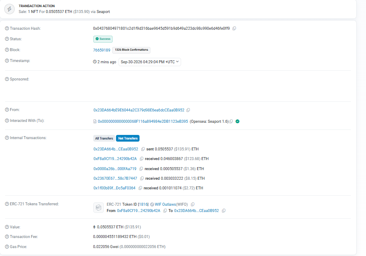Image resolution: width=366 pixels, height=256 pixels.
Task: Open help icon next to Timestamp
Action: click(7, 61)
